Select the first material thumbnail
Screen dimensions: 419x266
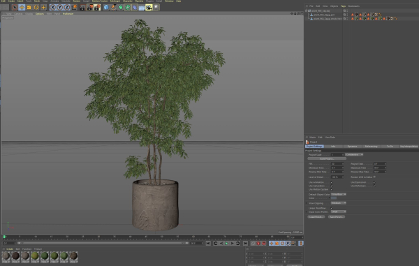coord(6,256)
